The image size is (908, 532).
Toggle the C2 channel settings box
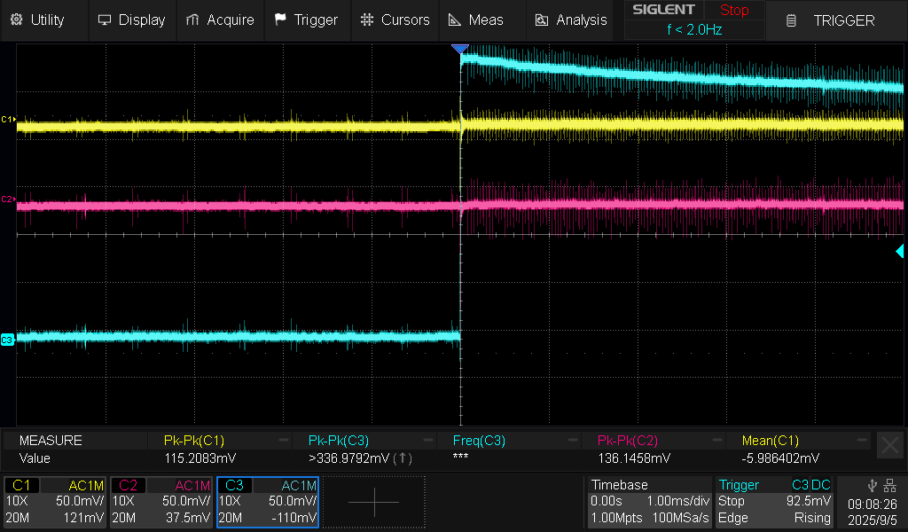[161, 502]
